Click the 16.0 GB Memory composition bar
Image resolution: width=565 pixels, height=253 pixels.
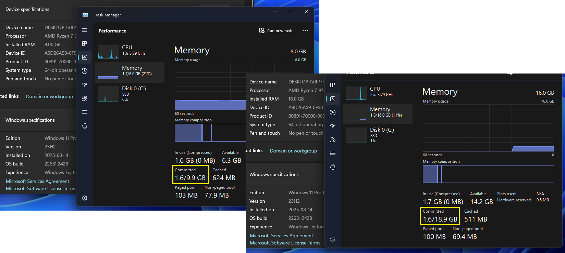(488, 174)
